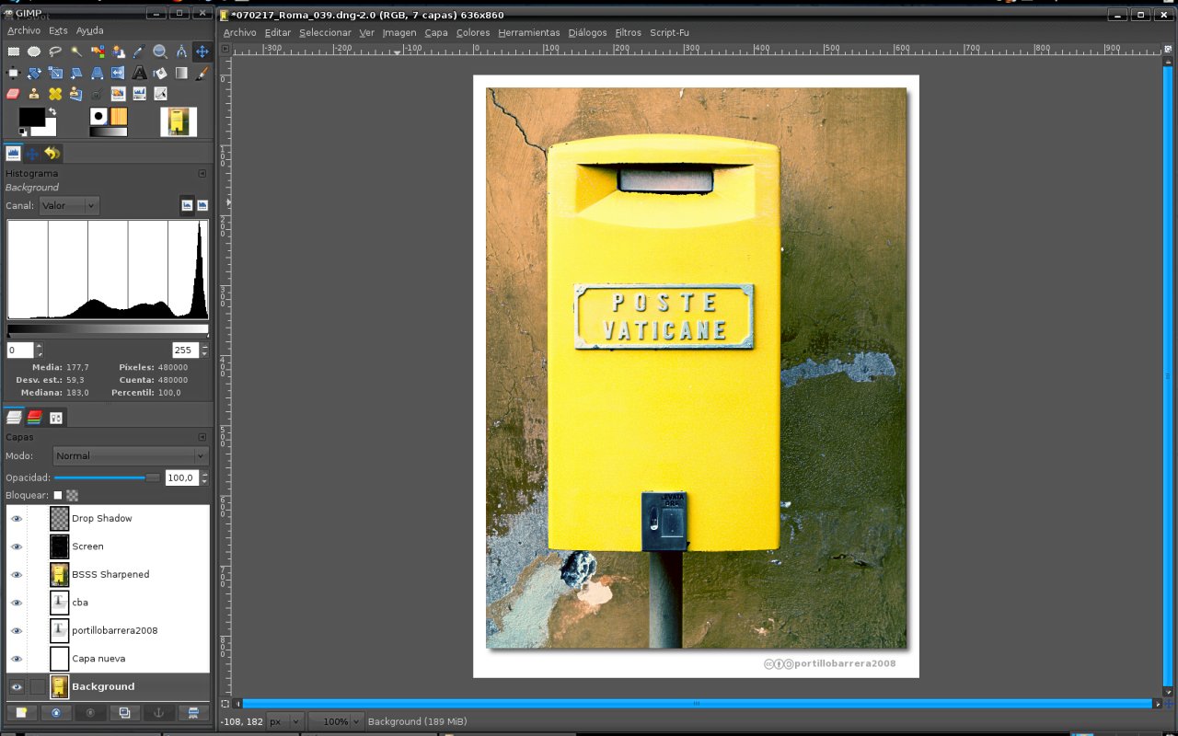Duplicate the current layer button
Screen dimensions: 1178x736
tap(124, 712)
